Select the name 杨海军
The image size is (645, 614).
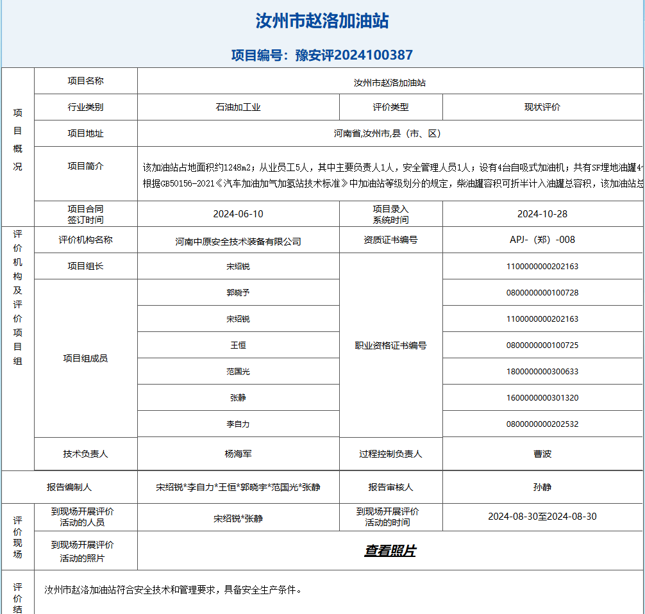pyautogui.click(x=238, y=454)
